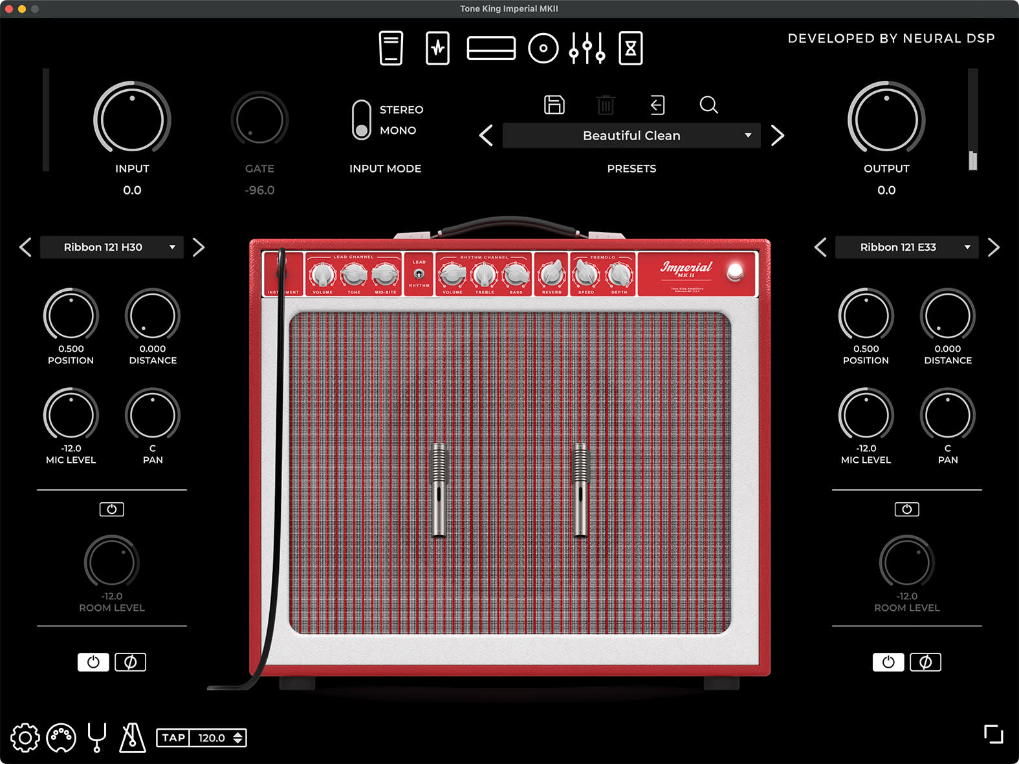
Task: Open the metronome icon
Action: click(133, 737)
